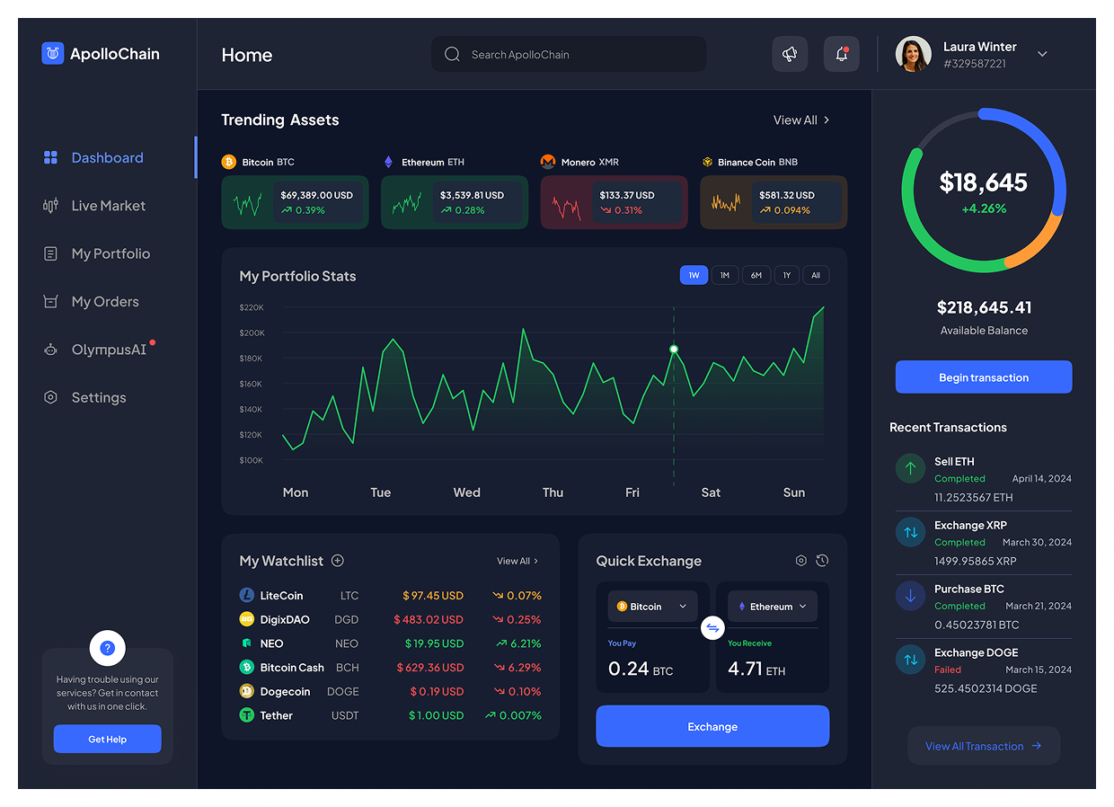This screenshot has width=1114, height=807.
Task: Open the notifications bell icon
Action: tap(842, 54)
